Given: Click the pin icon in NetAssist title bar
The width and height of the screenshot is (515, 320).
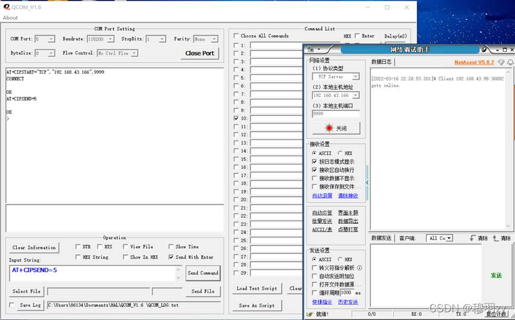Looking at the screenshot, I should (484, 49).
